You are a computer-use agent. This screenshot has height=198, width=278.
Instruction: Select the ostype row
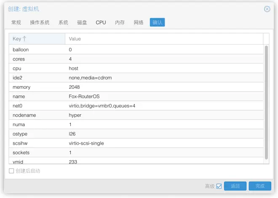pyautogui.click(x=136, y=134)
